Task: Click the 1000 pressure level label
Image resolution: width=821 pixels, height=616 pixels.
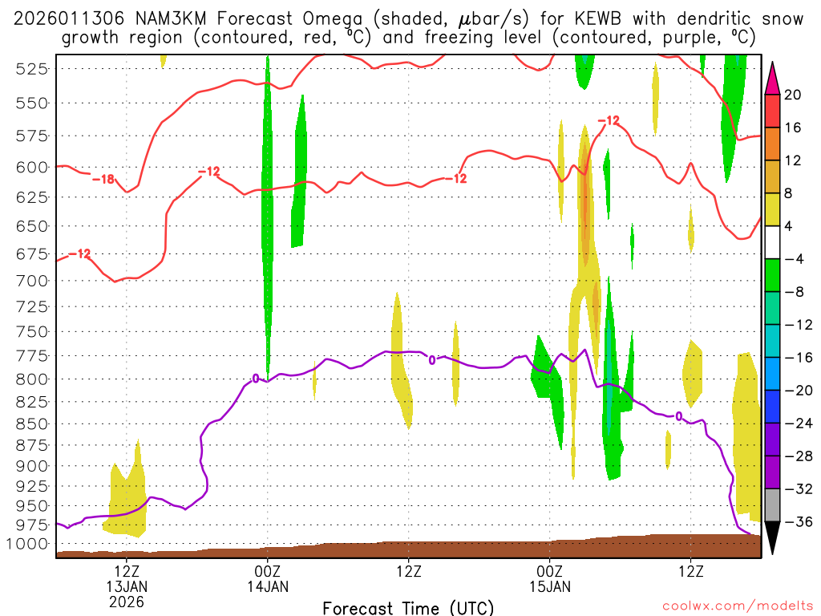Action: (x=27, y=545)
